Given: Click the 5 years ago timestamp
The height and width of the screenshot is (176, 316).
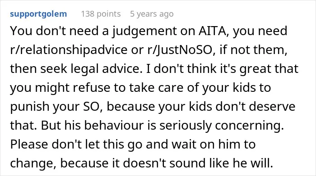Looking at the screenshot, I should [152, 14].
